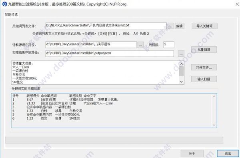Click result row 6 SM性交
Screen dimensions: 240x158
pos(46,118)
